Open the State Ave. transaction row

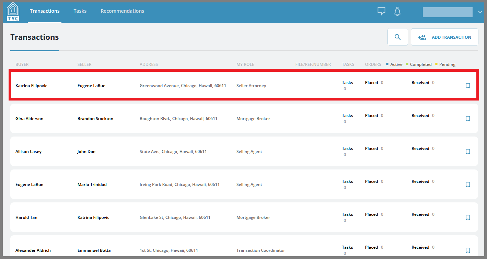(244, 151)
